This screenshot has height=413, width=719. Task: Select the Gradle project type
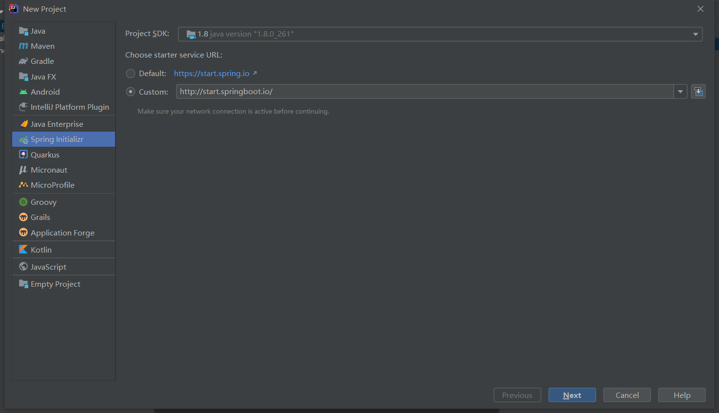coord(41,61)
